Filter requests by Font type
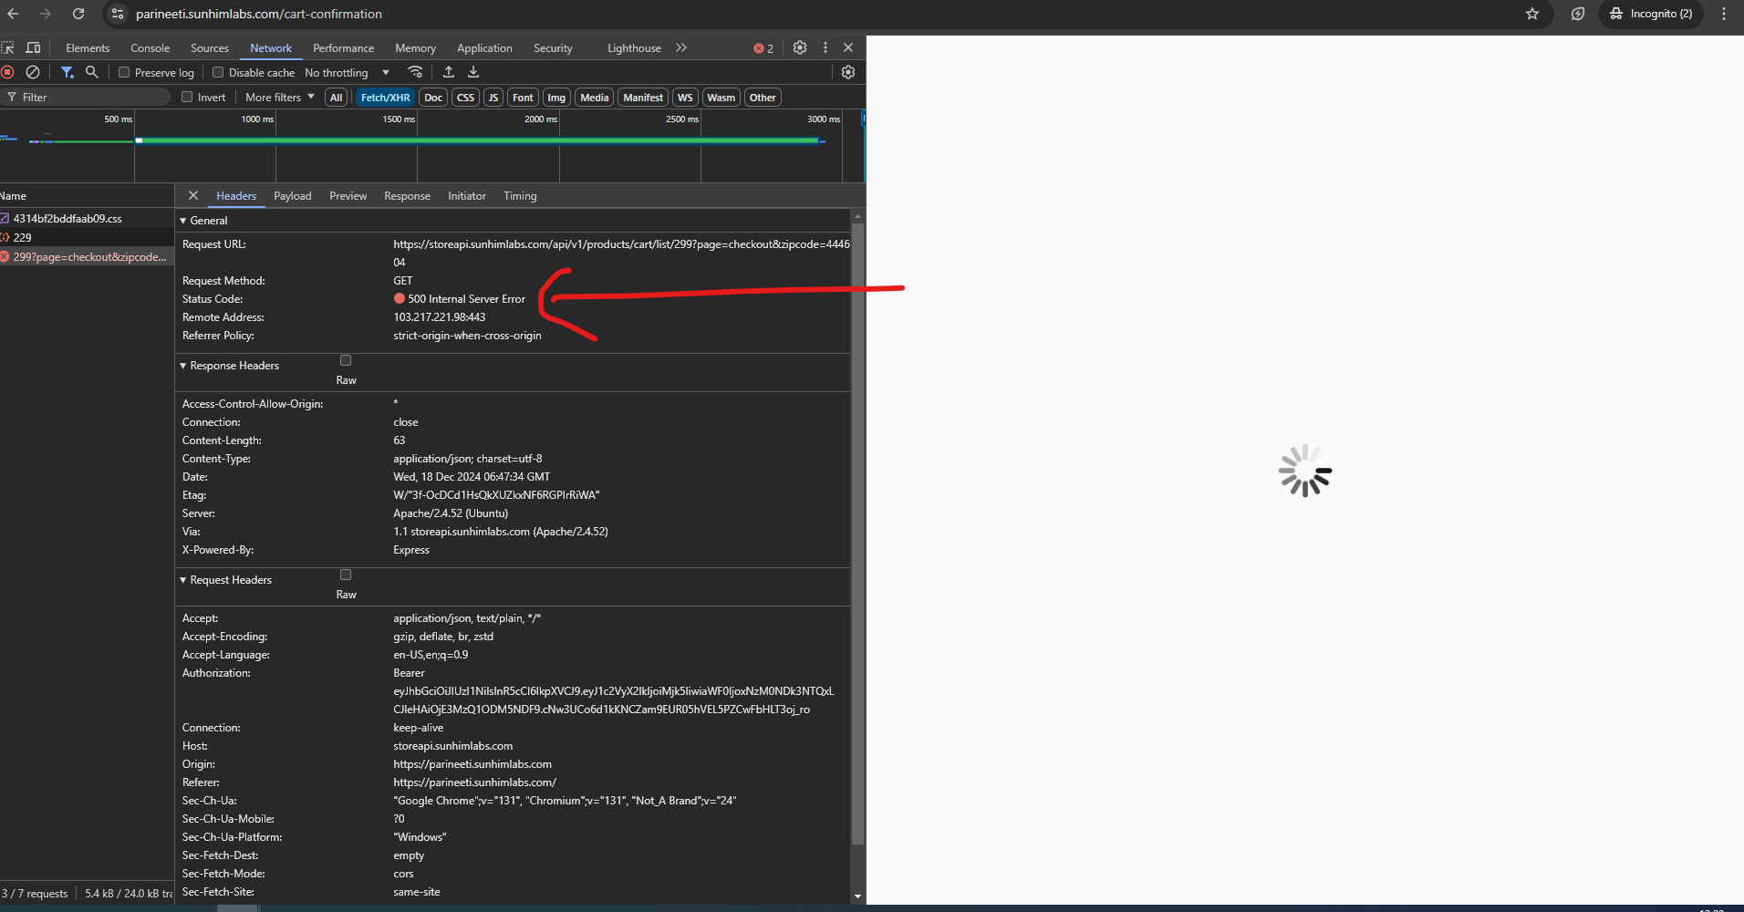Viewport: 1744px width, 912px height. click(x=523, y=98)
